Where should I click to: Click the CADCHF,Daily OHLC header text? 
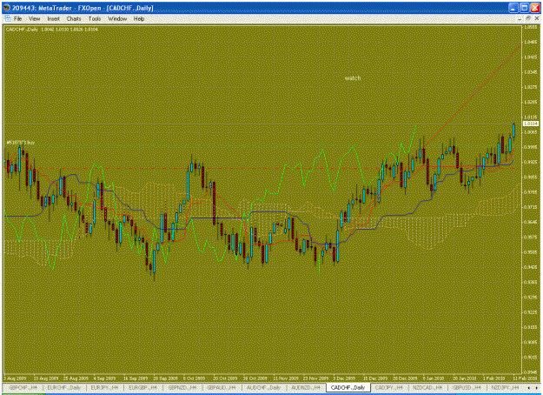[x=52, y=30]
